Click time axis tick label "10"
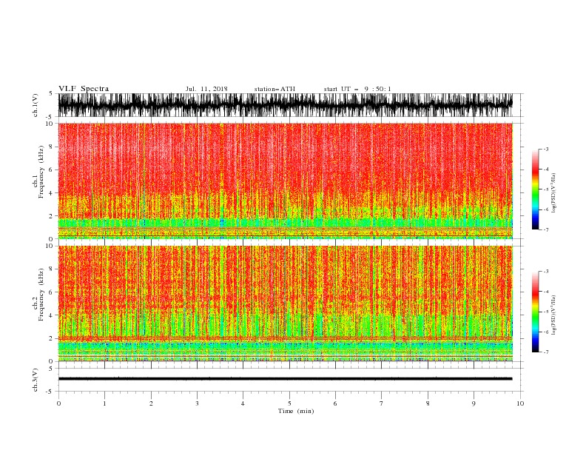The image size is (586, 453). pos(520,403)
